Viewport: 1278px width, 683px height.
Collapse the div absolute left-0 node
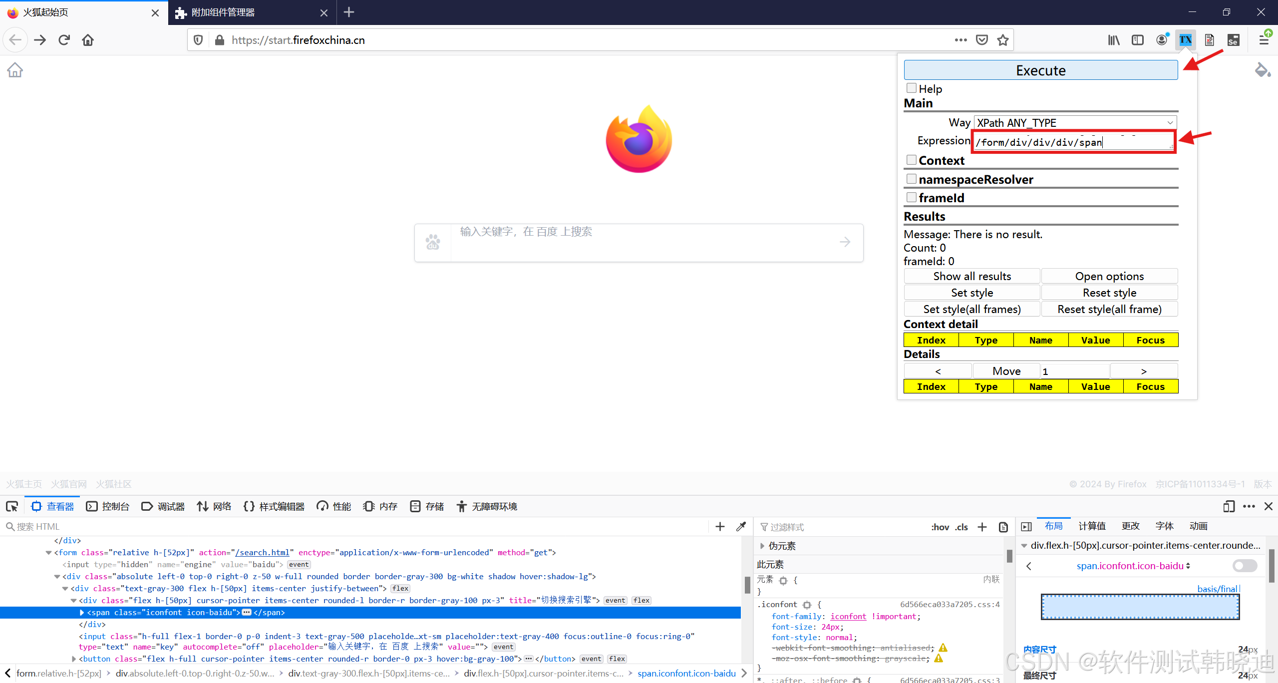coord(57,577)
